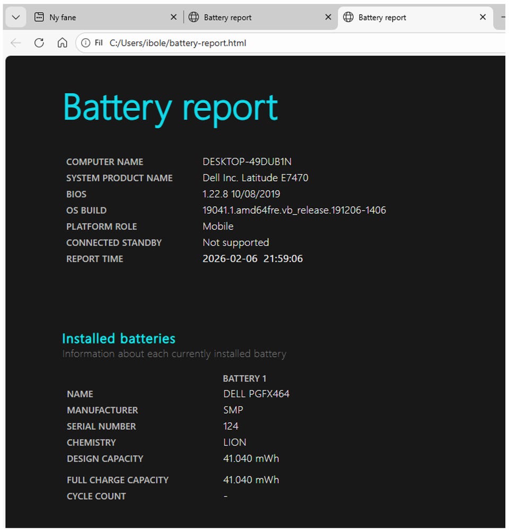Select the BATTERY 1 column header
The height and width of the screenshot is (532, 509).
pos(244,379)
